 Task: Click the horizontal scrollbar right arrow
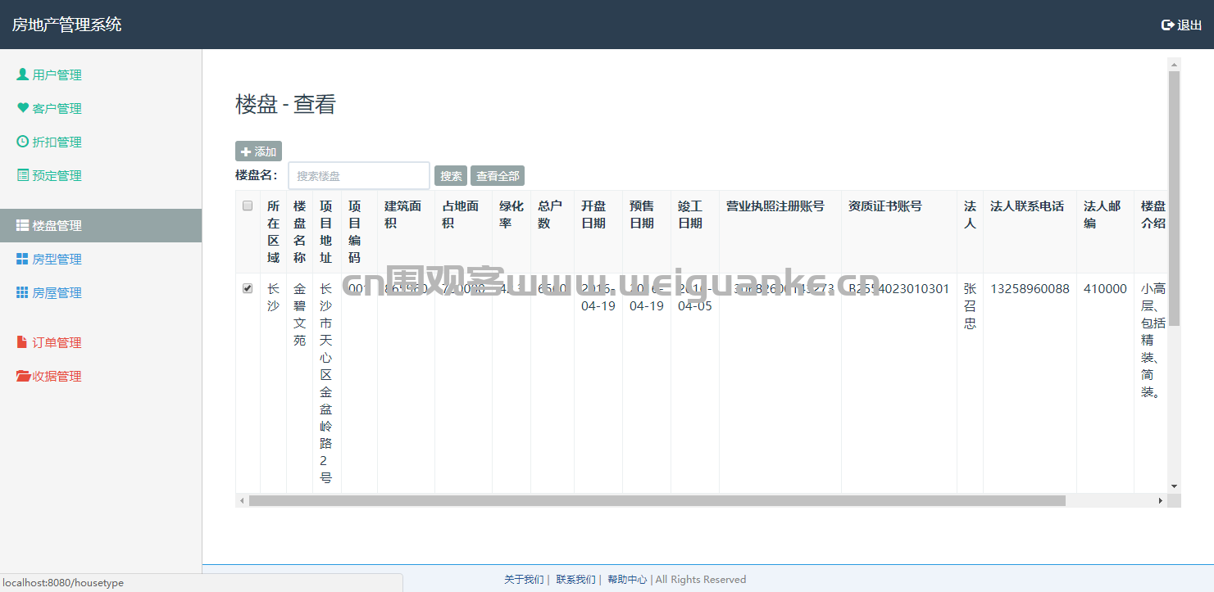point(1160,500)
